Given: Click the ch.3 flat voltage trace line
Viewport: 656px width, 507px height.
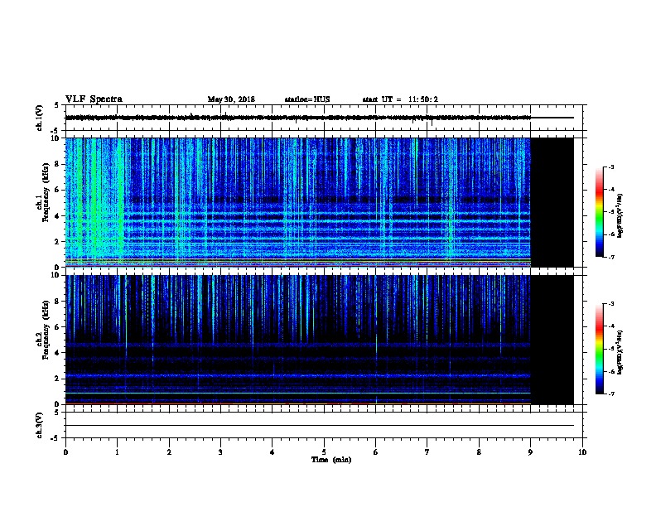Looking at the screenshot, I should tap(320, 426).
